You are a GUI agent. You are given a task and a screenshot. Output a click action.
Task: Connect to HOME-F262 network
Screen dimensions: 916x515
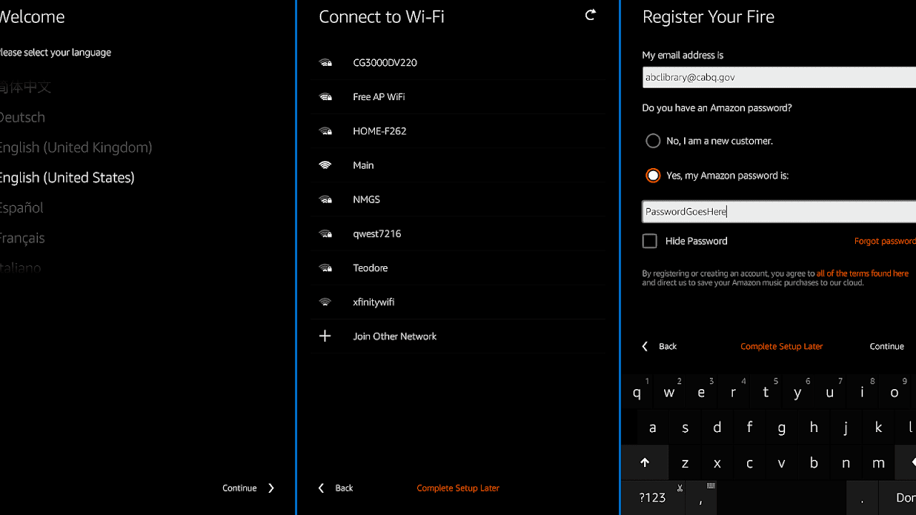(458, 132)
